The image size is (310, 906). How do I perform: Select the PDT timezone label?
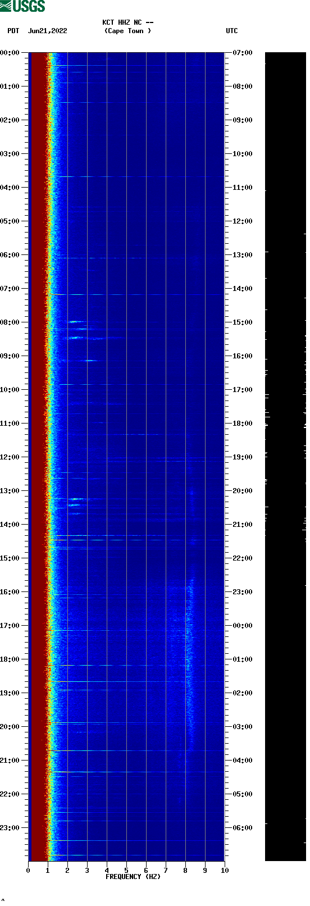[x=13, y=31]
